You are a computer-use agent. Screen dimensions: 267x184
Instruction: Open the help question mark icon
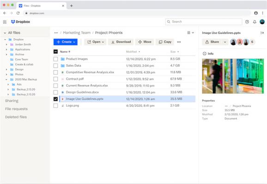point(247,22)
